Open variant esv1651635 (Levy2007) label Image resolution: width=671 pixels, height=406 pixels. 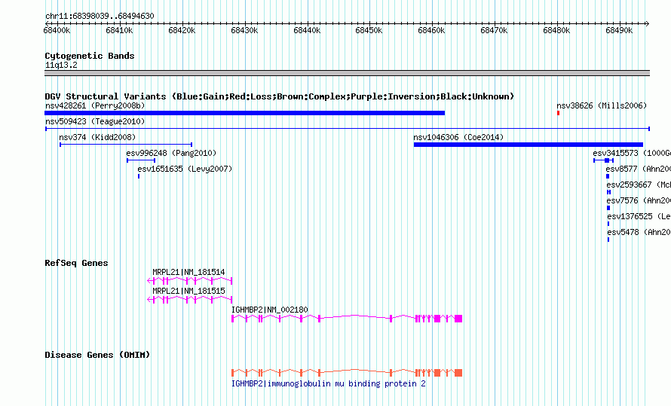pos(185,169)
